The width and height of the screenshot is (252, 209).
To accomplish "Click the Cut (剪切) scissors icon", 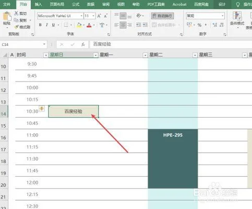I will (16, 13).
